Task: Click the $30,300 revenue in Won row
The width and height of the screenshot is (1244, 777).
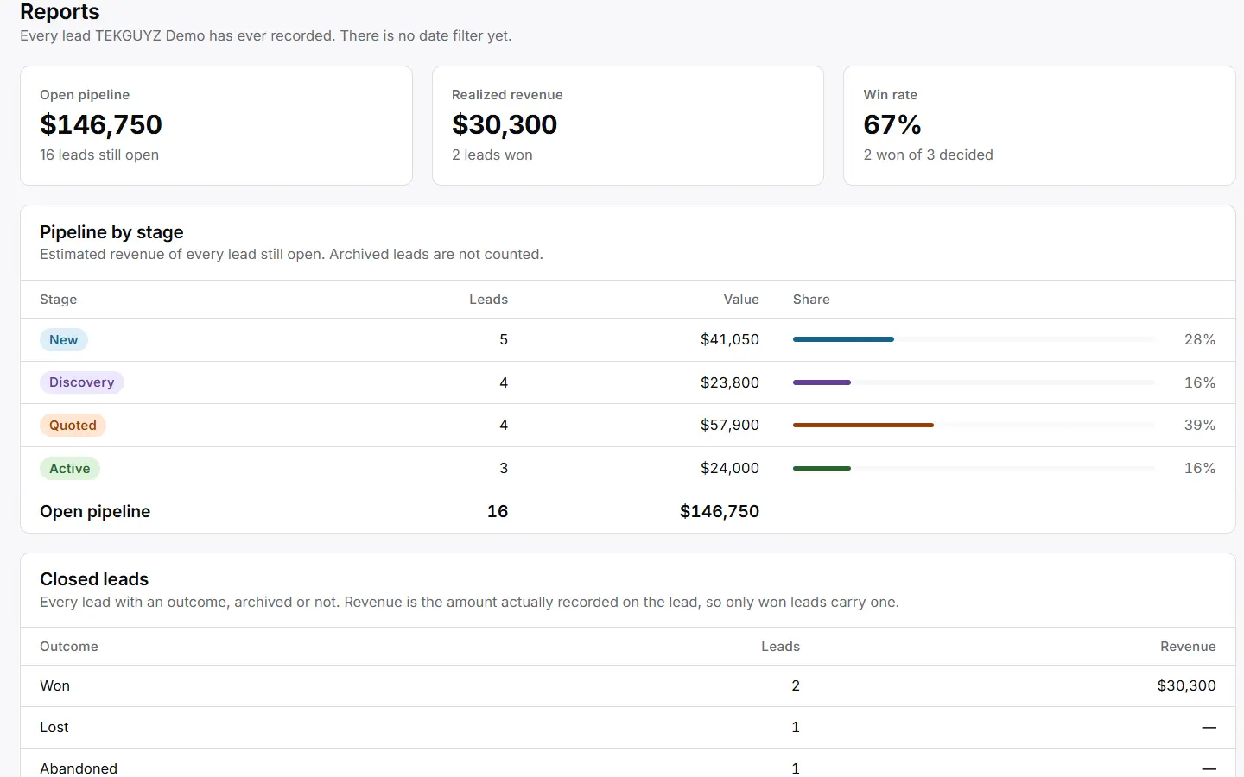Action: click(1187, 685)
